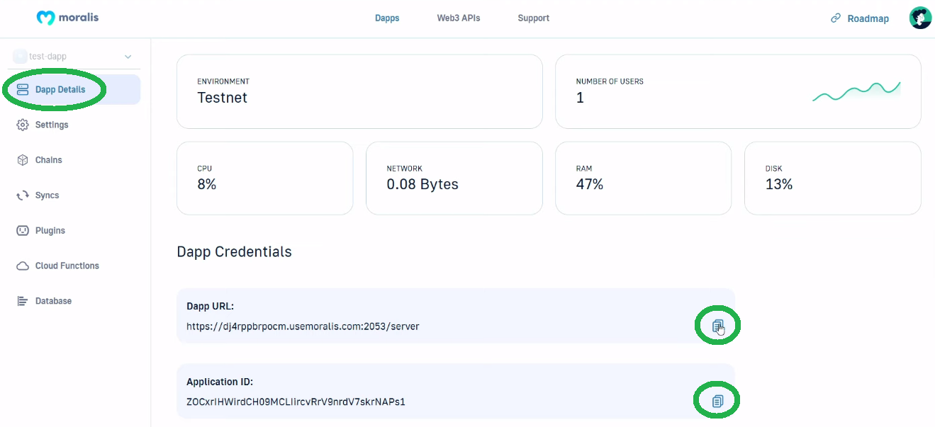The width and height of the screenshot is (935, 427).
Task: Click the Dapp URL: label
Action: pos(210,307)
